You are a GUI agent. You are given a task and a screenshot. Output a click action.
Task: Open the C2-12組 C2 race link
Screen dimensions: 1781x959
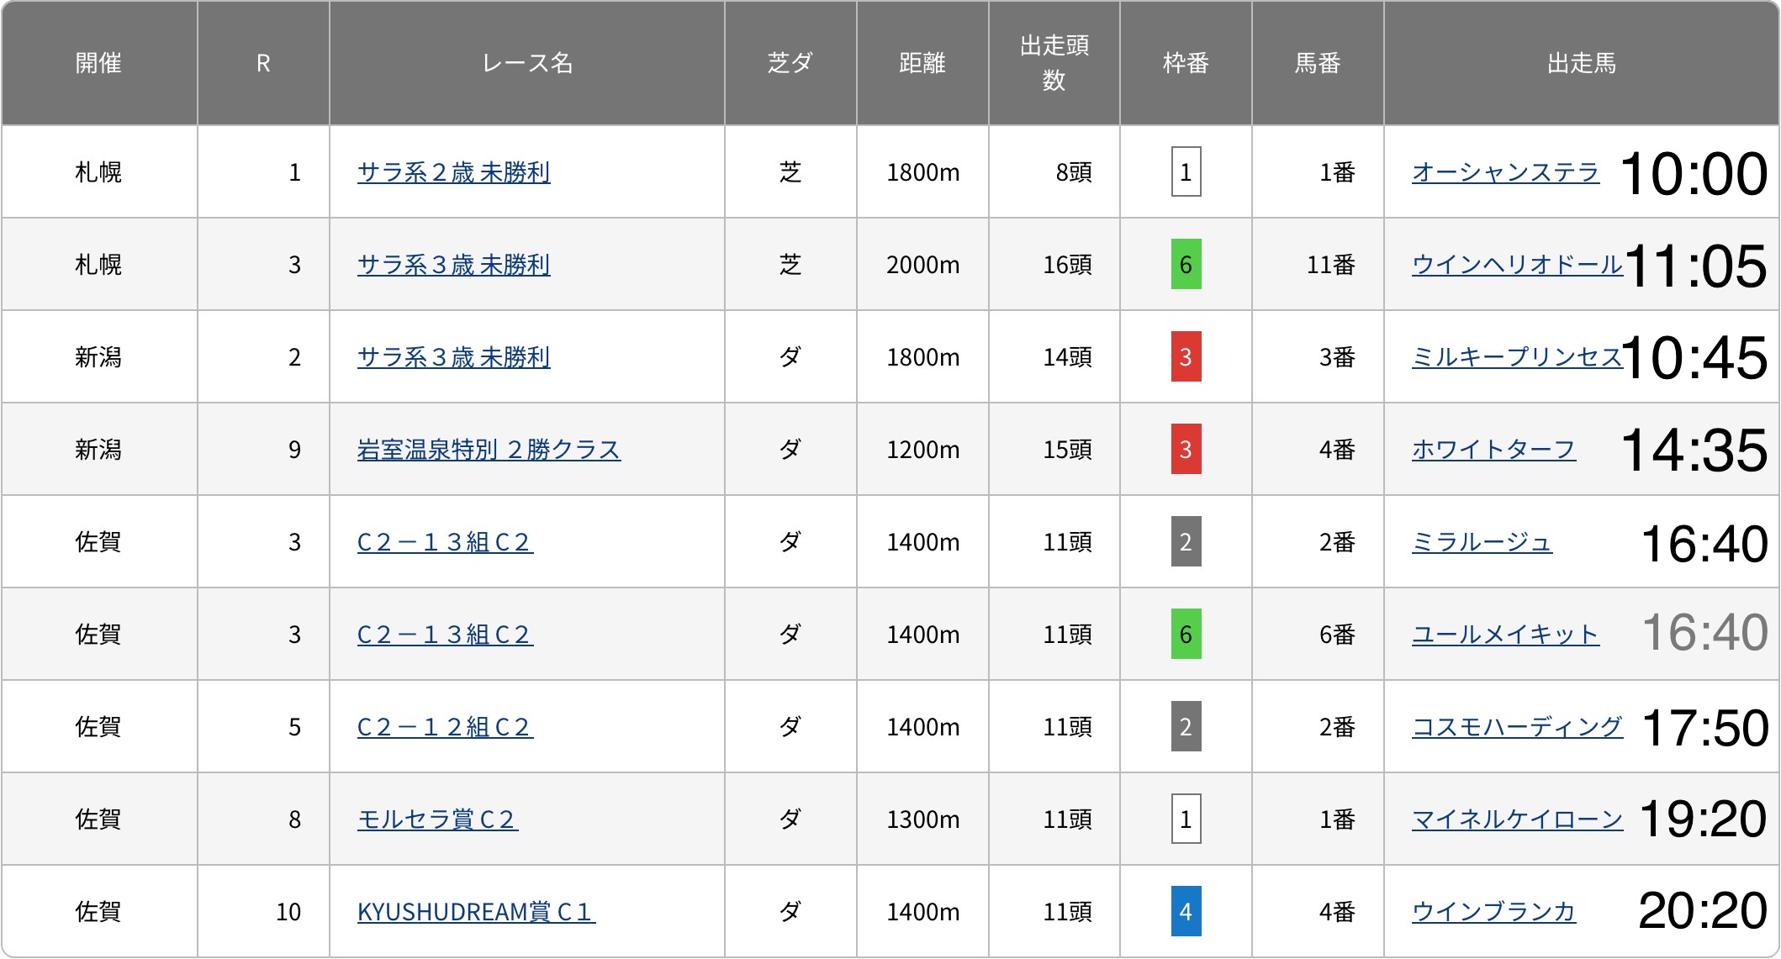click(445, 727)
